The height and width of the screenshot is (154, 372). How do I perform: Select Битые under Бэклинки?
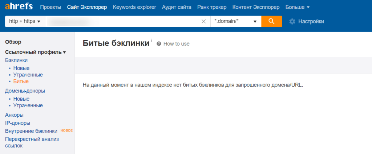(21, 82)
